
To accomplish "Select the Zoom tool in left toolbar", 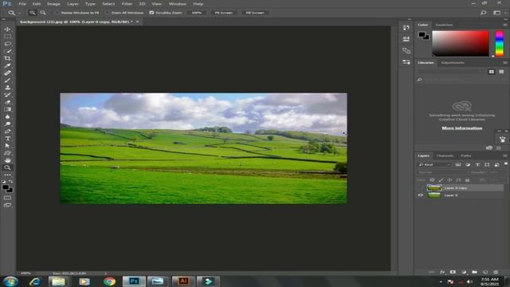I will [x=7, y=167].
